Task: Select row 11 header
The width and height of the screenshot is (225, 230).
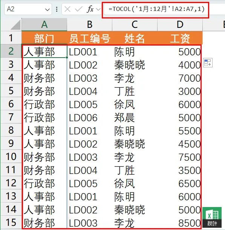Action: (x=11, y=170)
